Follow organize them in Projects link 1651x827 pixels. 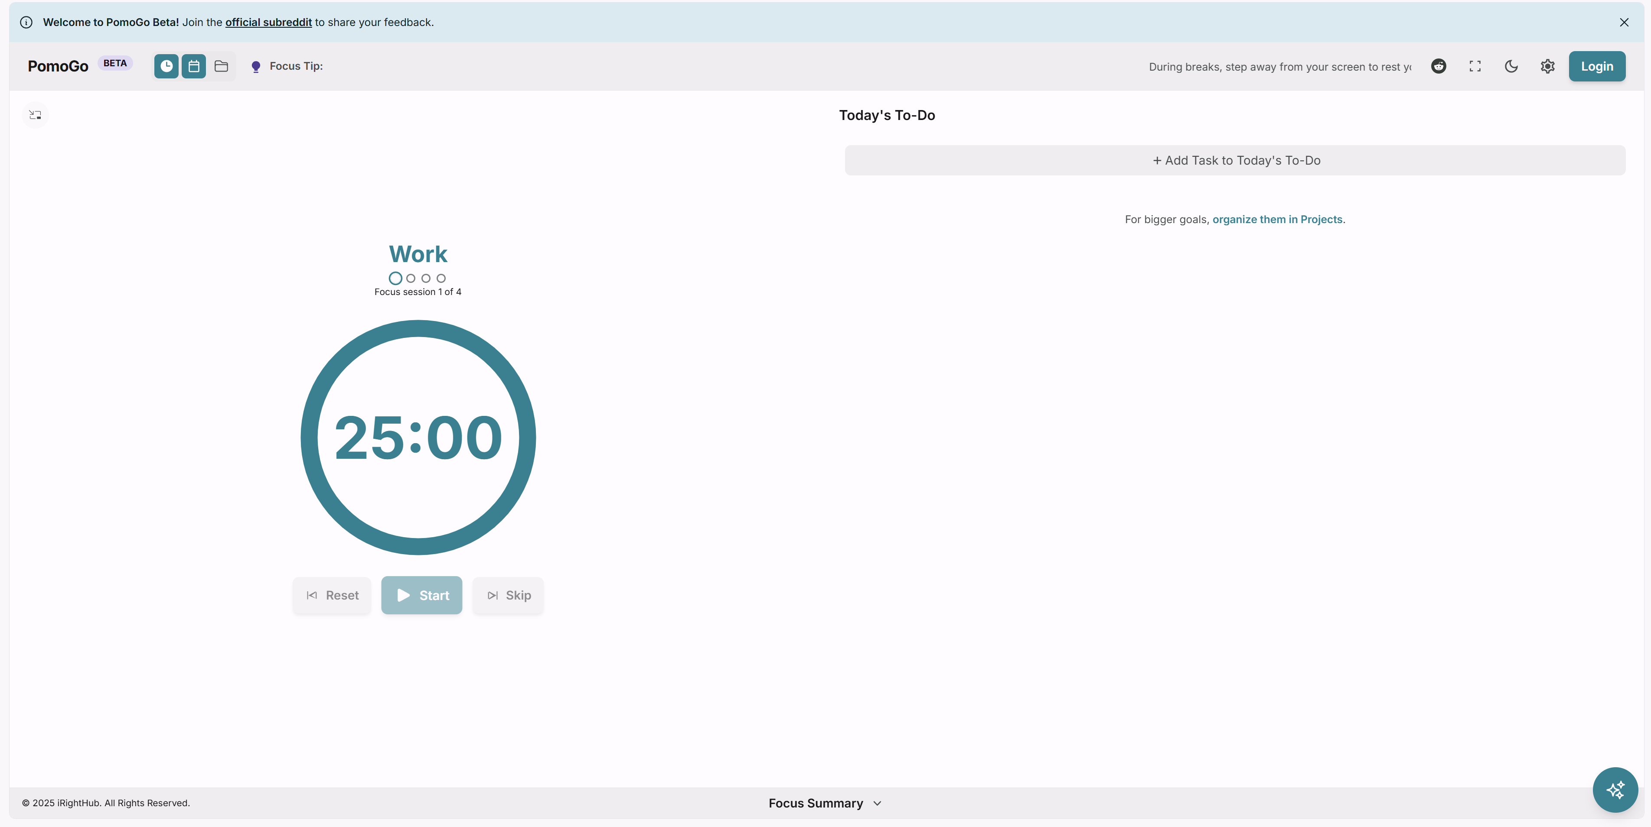(1277, 219)
